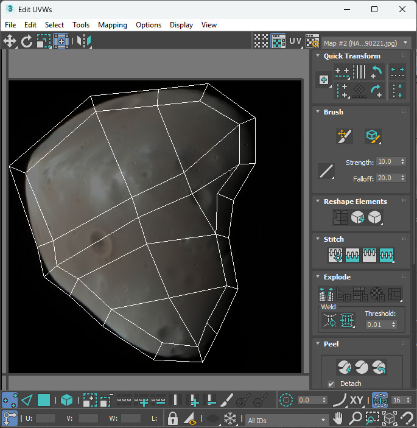The image size is (417, 428).
Task: Click Stitch to Average icon
Action: [352, 255]
